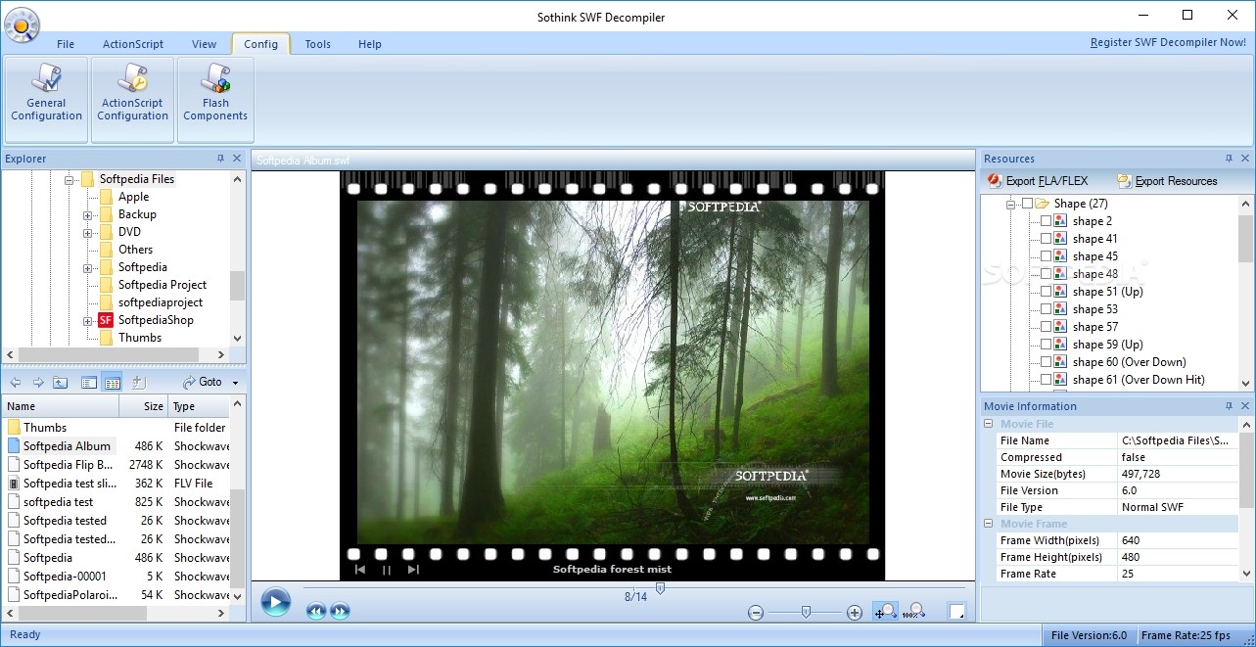The image size is (1256, 647).
Task: Open the Help ribbon tab
Action: click(x=369, y=44)
